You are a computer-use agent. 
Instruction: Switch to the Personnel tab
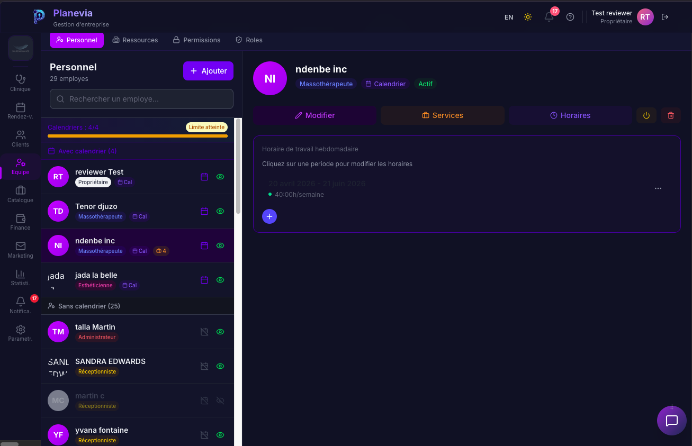[x=77, y=40]
